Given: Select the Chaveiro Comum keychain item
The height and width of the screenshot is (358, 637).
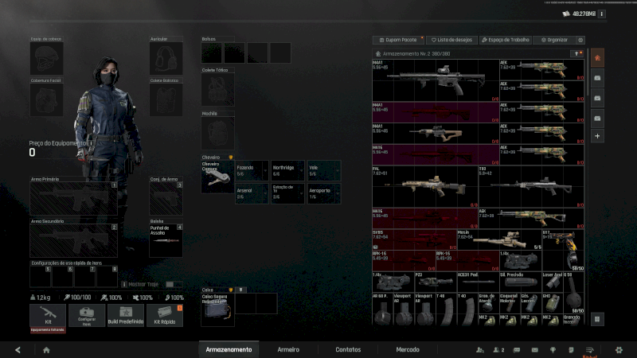Looking at the screenshot, I should click(x=217, y=177).
